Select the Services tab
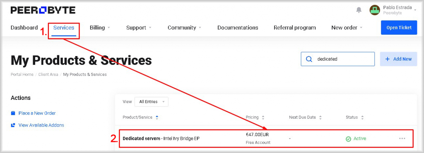This screenshot has width=424, height=153. point(64,28)
